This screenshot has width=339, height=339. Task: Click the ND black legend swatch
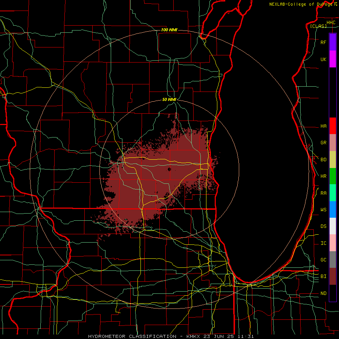tap(333, 293)
